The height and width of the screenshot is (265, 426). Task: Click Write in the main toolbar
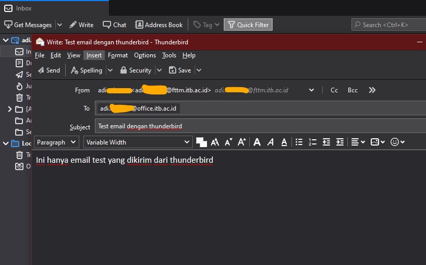tap(81, 25)
